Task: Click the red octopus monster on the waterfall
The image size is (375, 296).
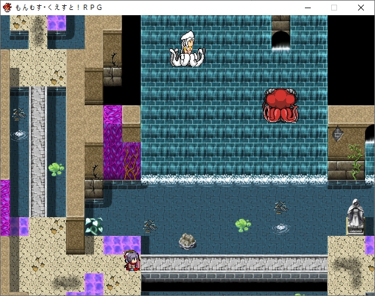Action: click(x=280, y=106)
